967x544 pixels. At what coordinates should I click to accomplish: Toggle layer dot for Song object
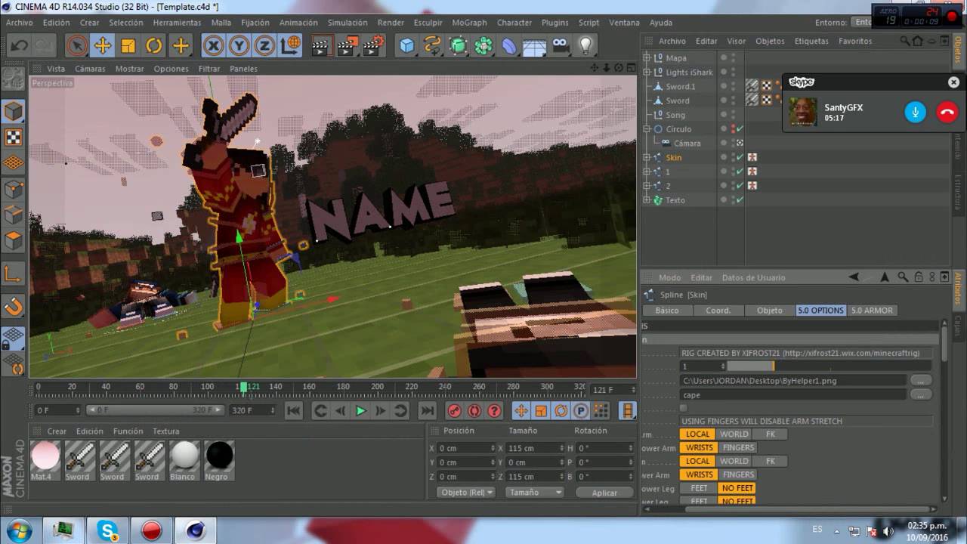point(723,115)
